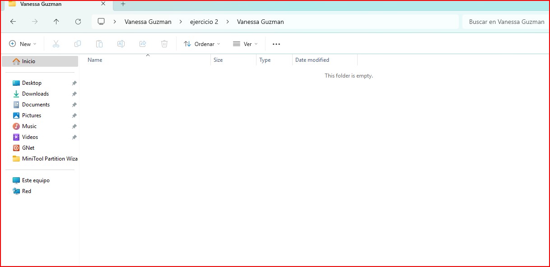Expand the Ordenar sort menu
The image size is (550, 267).
pos(202,44)
